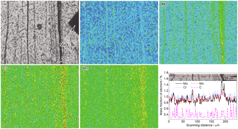The image size is (238, 129).
Task: Click the C legend entry in chart
Action: [x=197, y=87]
